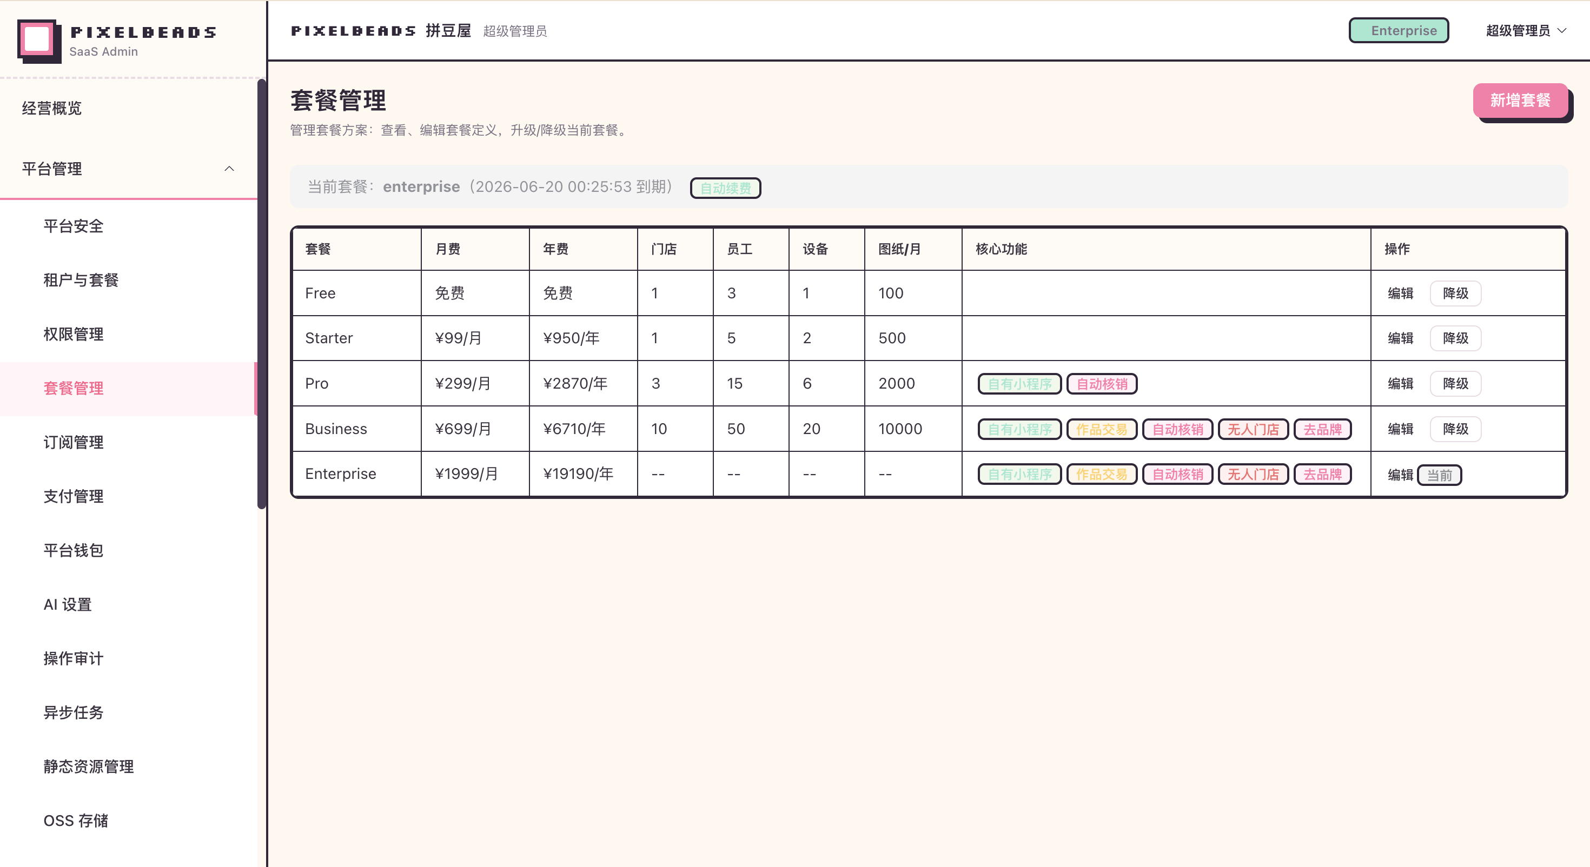Downgrade to the Business plan
The height and width of the screenshot is (867, 1590).
(x=1455, y=429)
